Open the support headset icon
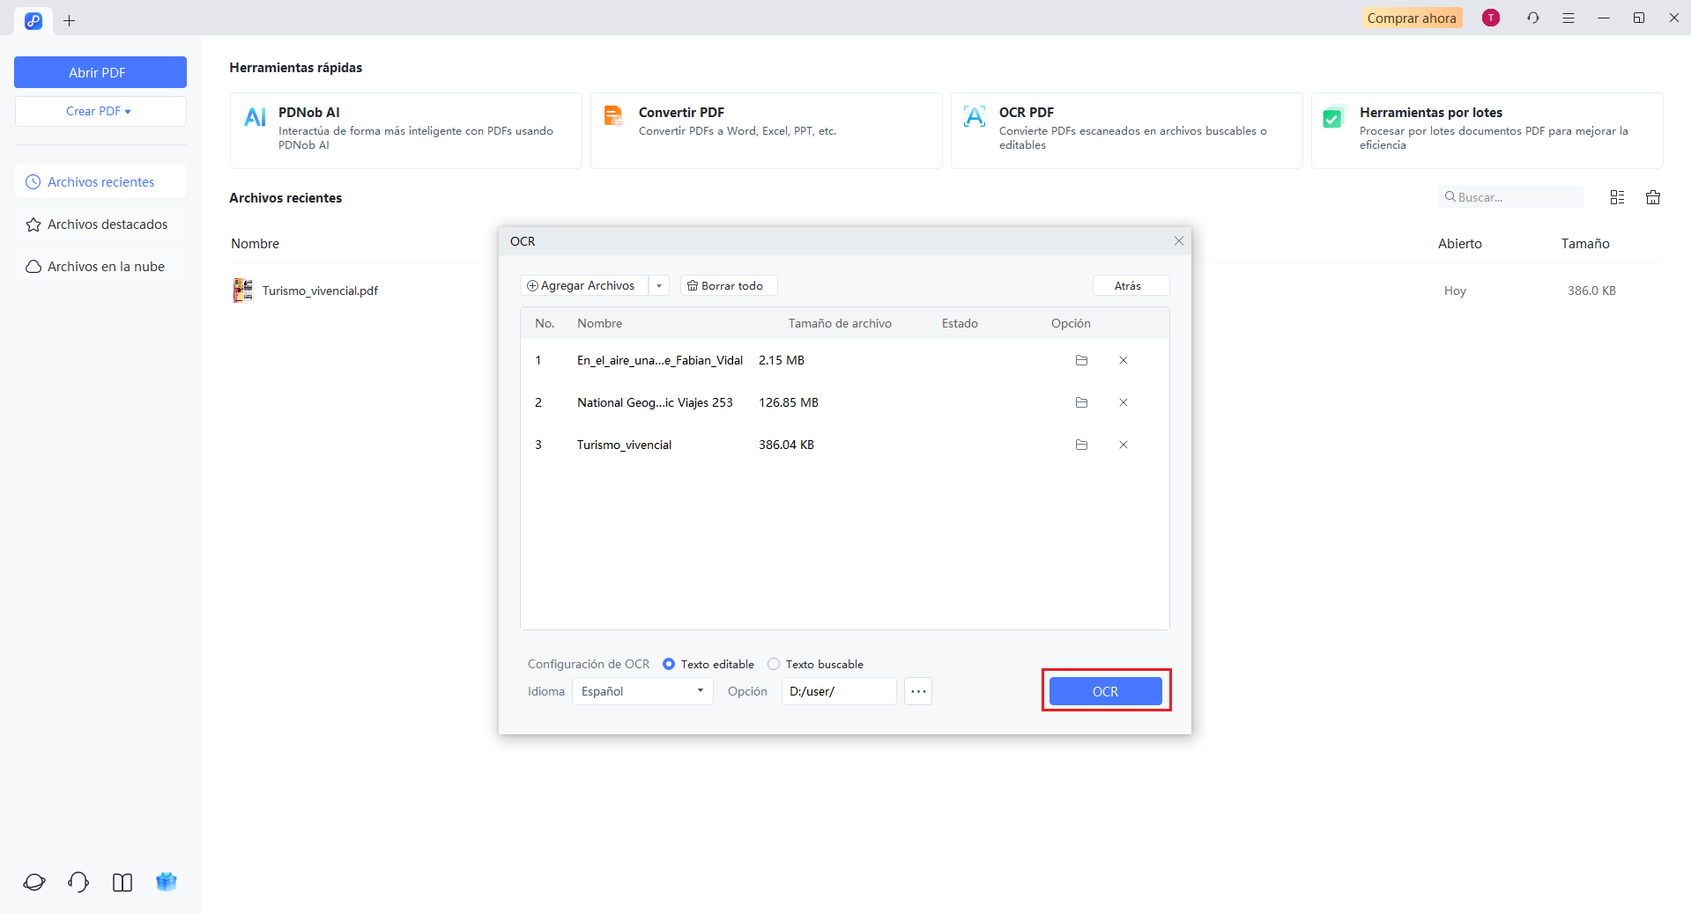This screenshot has width=1691, height=913. [78, 881]
